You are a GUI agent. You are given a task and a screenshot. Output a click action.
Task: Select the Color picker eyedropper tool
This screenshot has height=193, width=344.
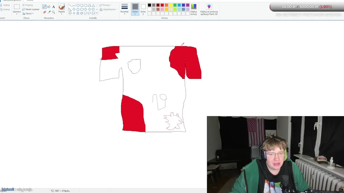[49, 12]
